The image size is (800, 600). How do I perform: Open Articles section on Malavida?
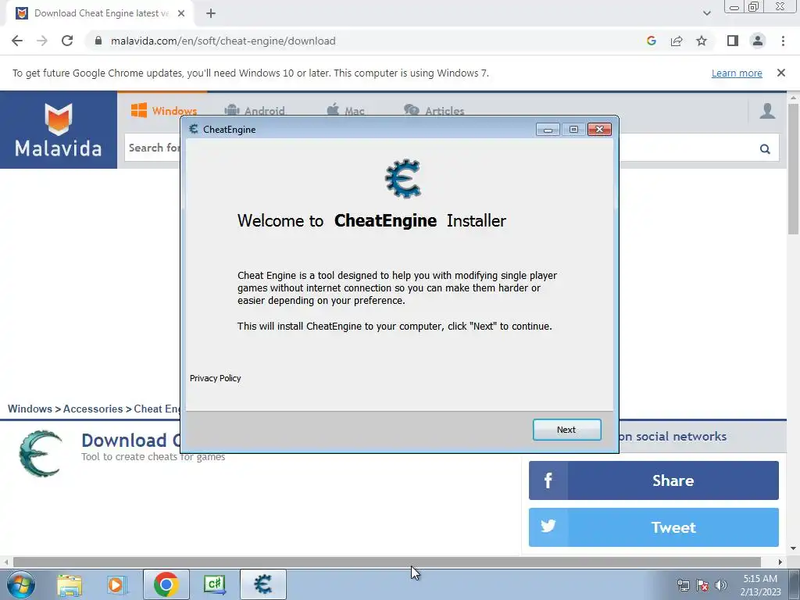click(434, 111)
